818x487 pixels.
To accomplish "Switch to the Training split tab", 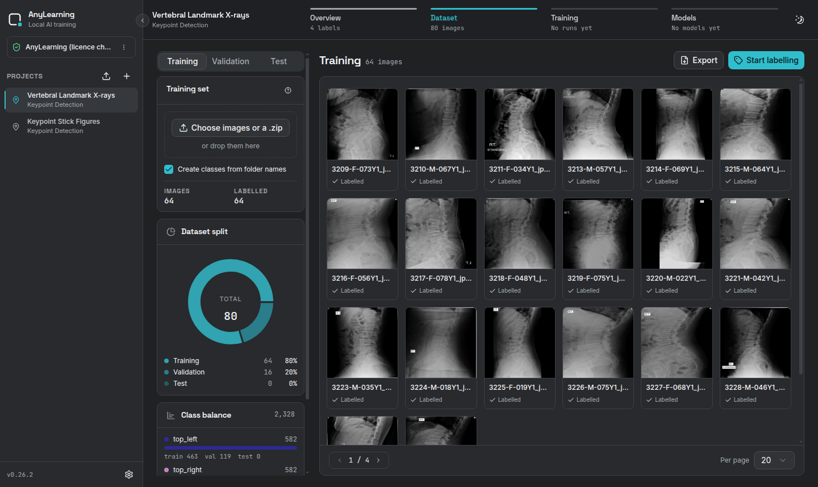I will tap(182, 61).
